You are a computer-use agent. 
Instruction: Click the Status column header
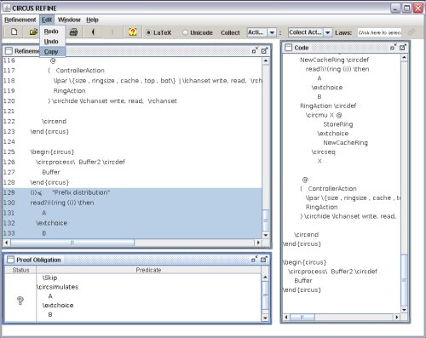click(20, 270)
